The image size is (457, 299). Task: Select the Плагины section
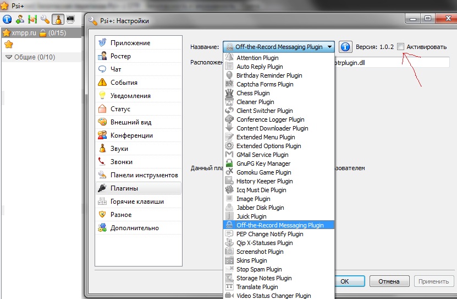tap(139, 188)
